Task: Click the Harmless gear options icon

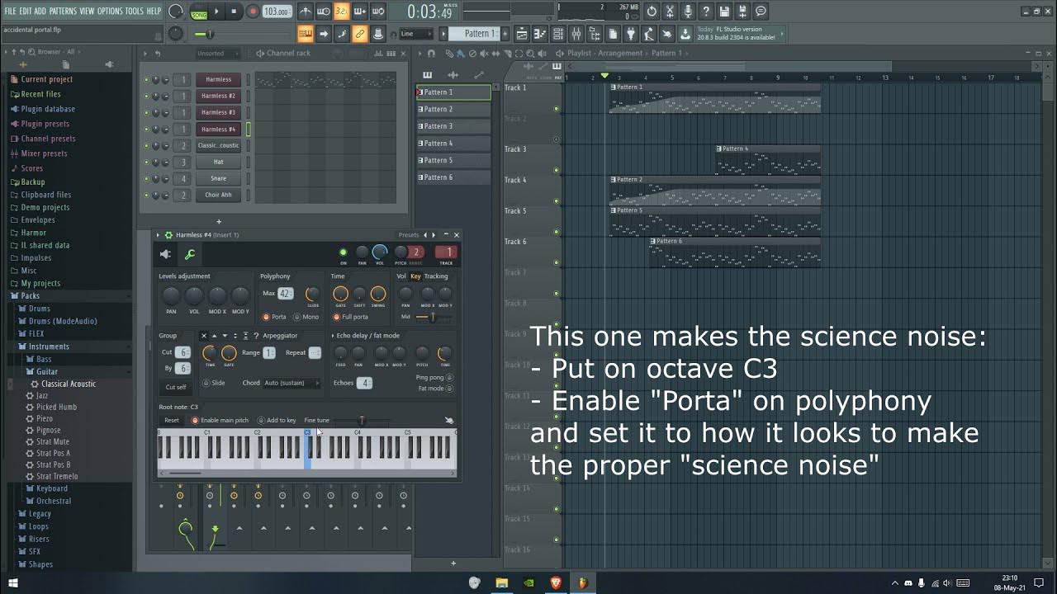Action: 168,235
